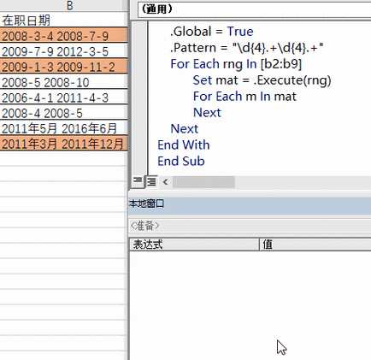Switch to procedure view icon
The image size is (371, 360).
tap(138, 181)
